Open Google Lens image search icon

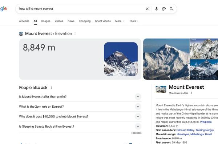(164, 9)
